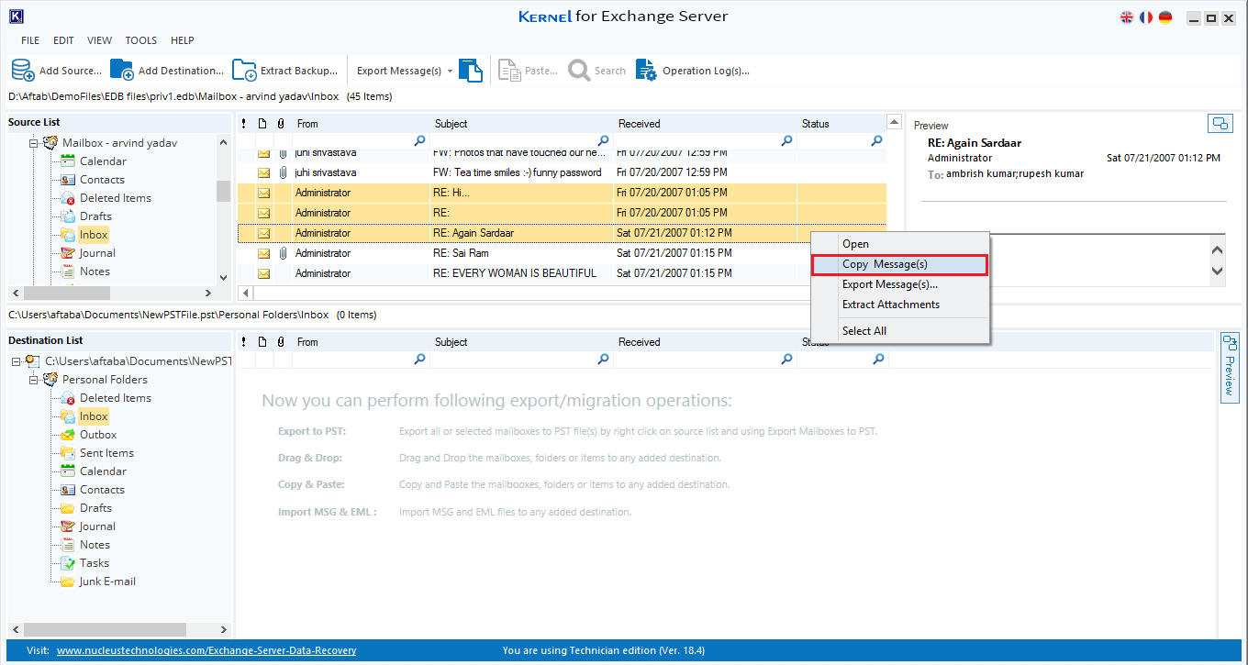Select the RE: EVERY WOMAN IS BEAUTIFUL message
1248x665 pixels.
click(562, 273)
